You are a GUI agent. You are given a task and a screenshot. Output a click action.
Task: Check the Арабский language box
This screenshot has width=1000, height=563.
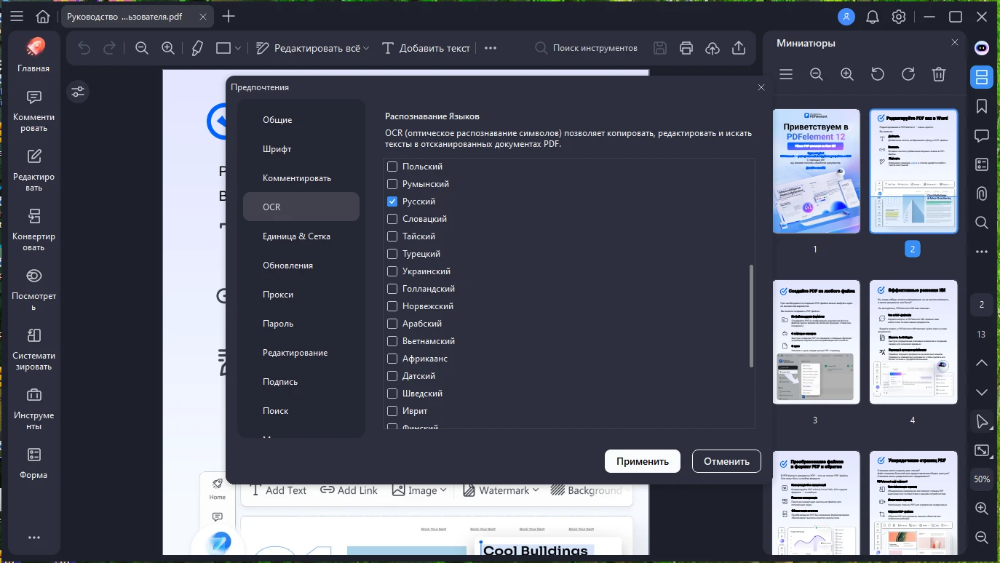click(x=392, y=324)
